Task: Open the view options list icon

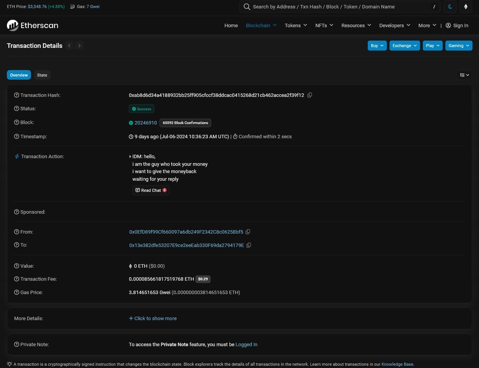Action: point(464,75)
